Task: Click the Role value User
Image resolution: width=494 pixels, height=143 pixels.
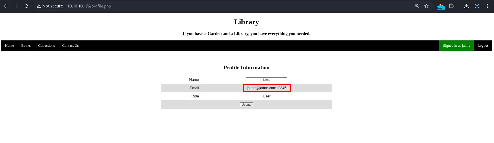Action: (x=267, y=96)
